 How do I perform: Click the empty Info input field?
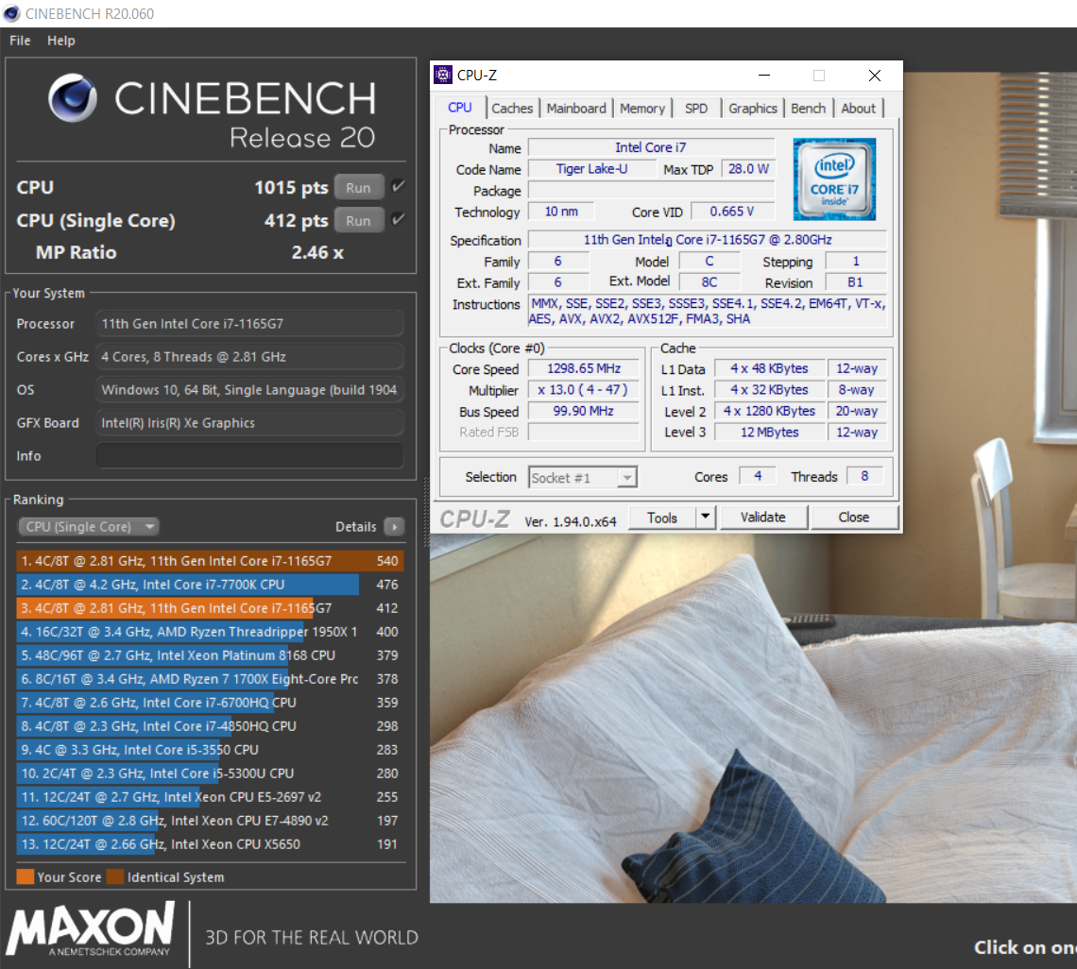point(249,455)
